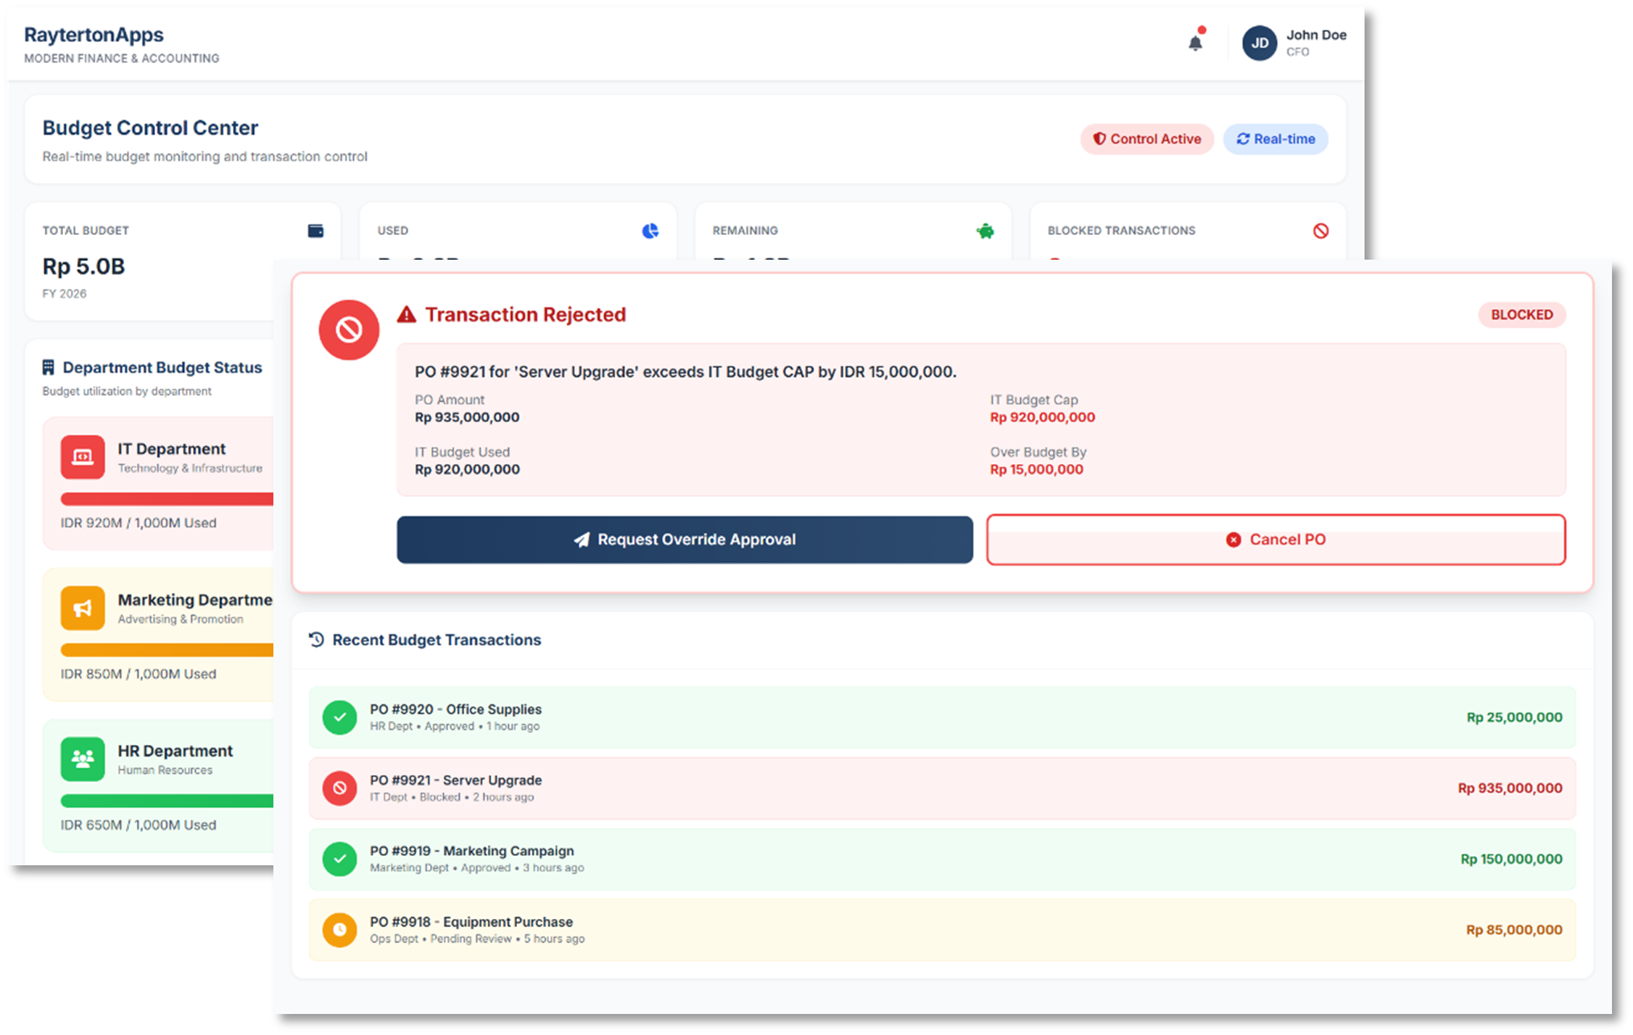The height and width of the screenshot is (1035, 1633).
Task: Click the Blocked Transactions ban icon
Action: click(1320, 231)
